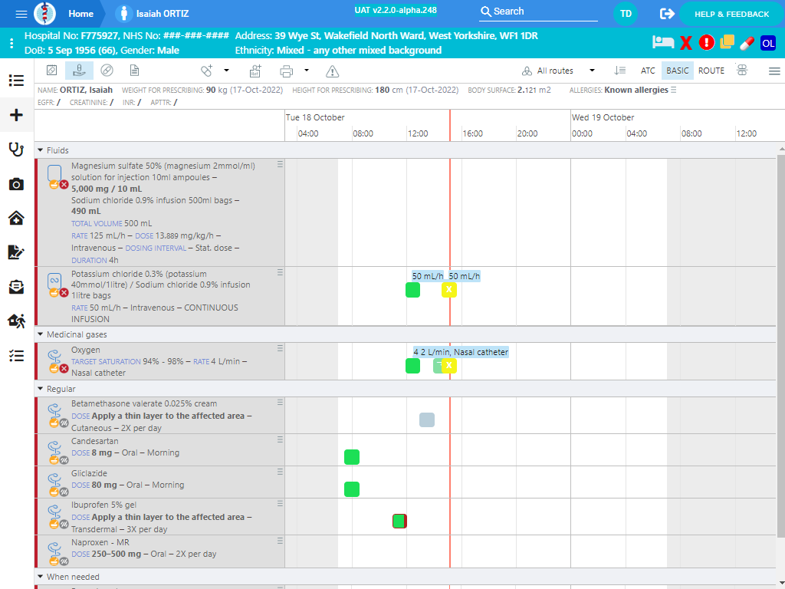This screenshot has height=589, width=785.
Task: Click the red X alert icon
Action: (686, 43)
